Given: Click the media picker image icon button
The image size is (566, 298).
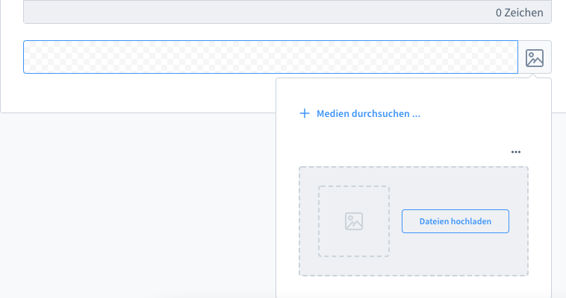Looking at the screenshot, I should pyautogui.click(x=535, y=57).
